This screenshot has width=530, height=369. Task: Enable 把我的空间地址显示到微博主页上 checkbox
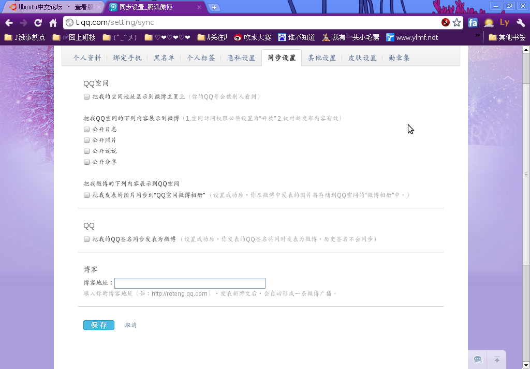click(86, 97)
